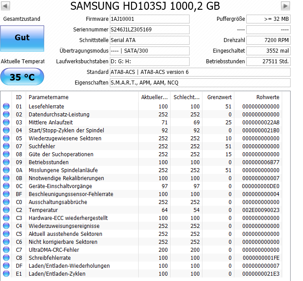Select raw value 0000000021B0
303x281 pixels.
click(261, 130)
